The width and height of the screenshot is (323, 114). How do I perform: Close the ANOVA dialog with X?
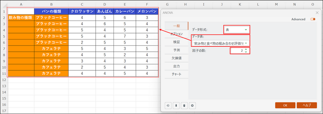(317, 13)
